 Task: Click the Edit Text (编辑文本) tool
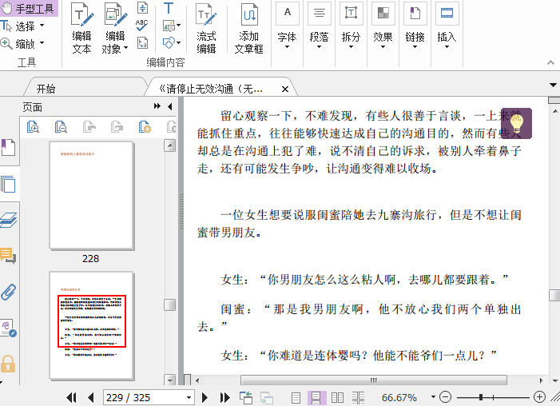click(82, 28)
